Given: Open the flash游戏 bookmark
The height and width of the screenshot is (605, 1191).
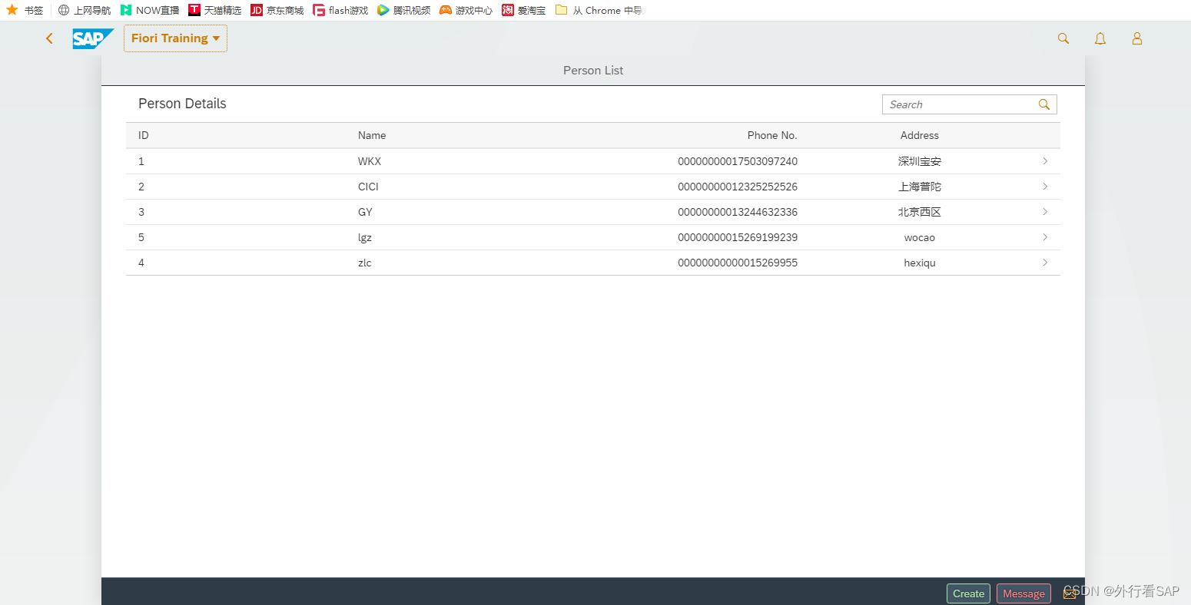Looking at the screenshot, I should (x=340, y=10).
